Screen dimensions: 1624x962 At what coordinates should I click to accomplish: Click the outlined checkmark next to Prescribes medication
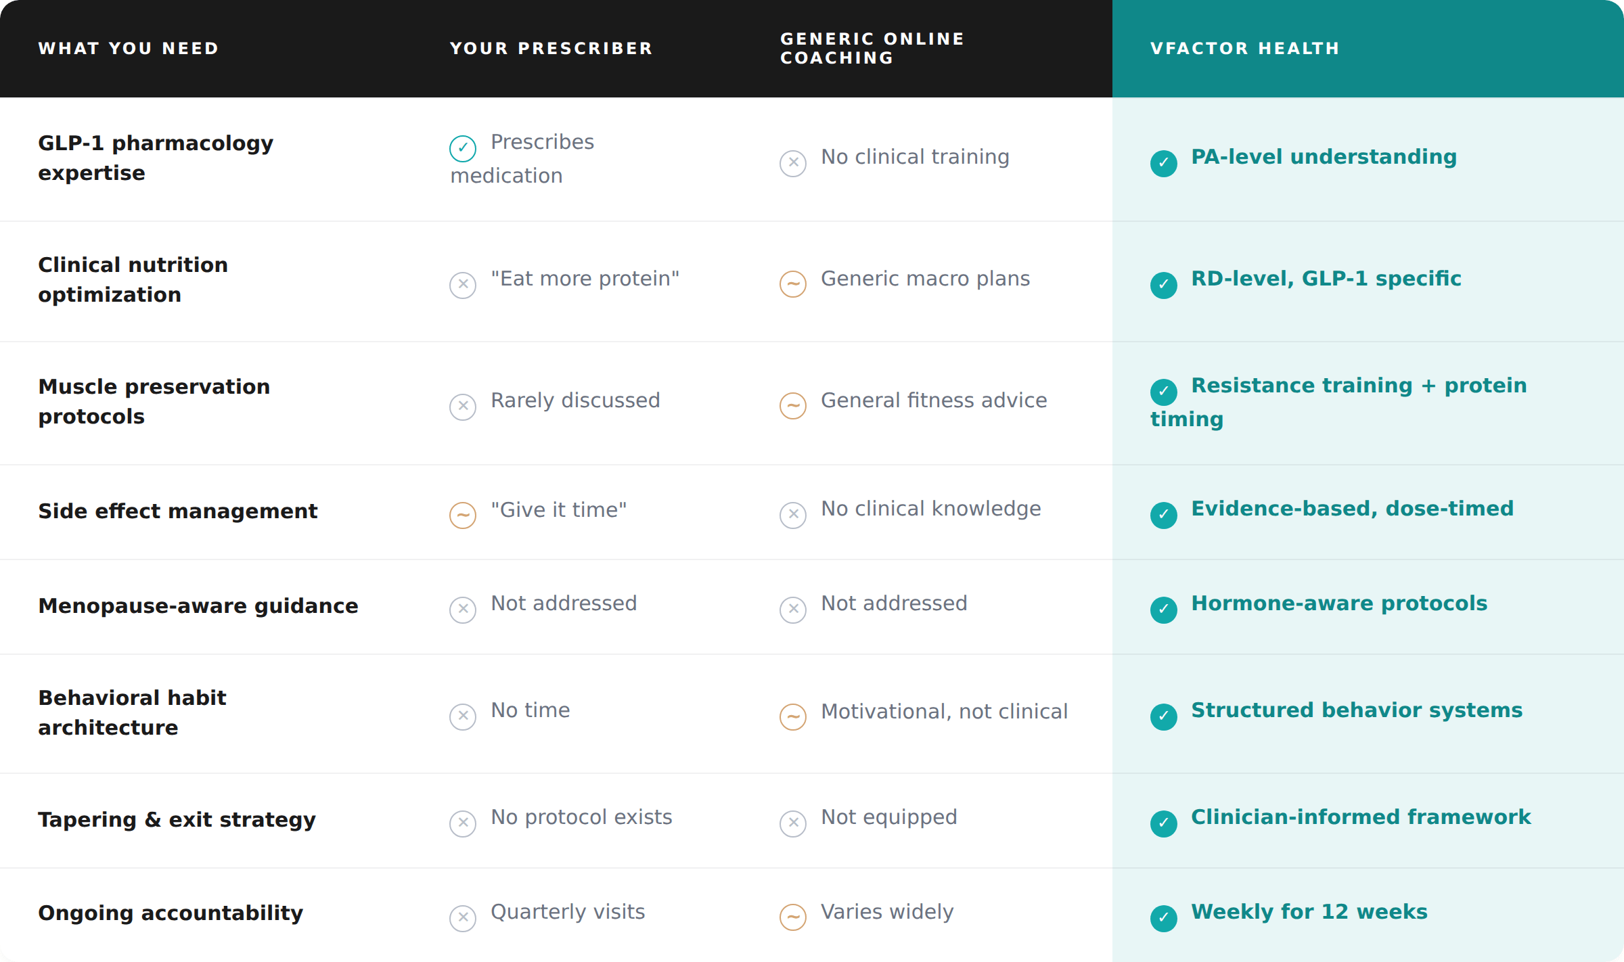click(463, 148)
